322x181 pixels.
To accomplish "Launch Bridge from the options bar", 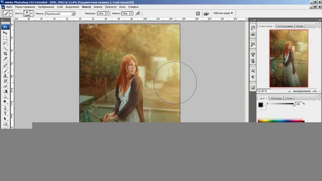I will [x=206, y=14].
